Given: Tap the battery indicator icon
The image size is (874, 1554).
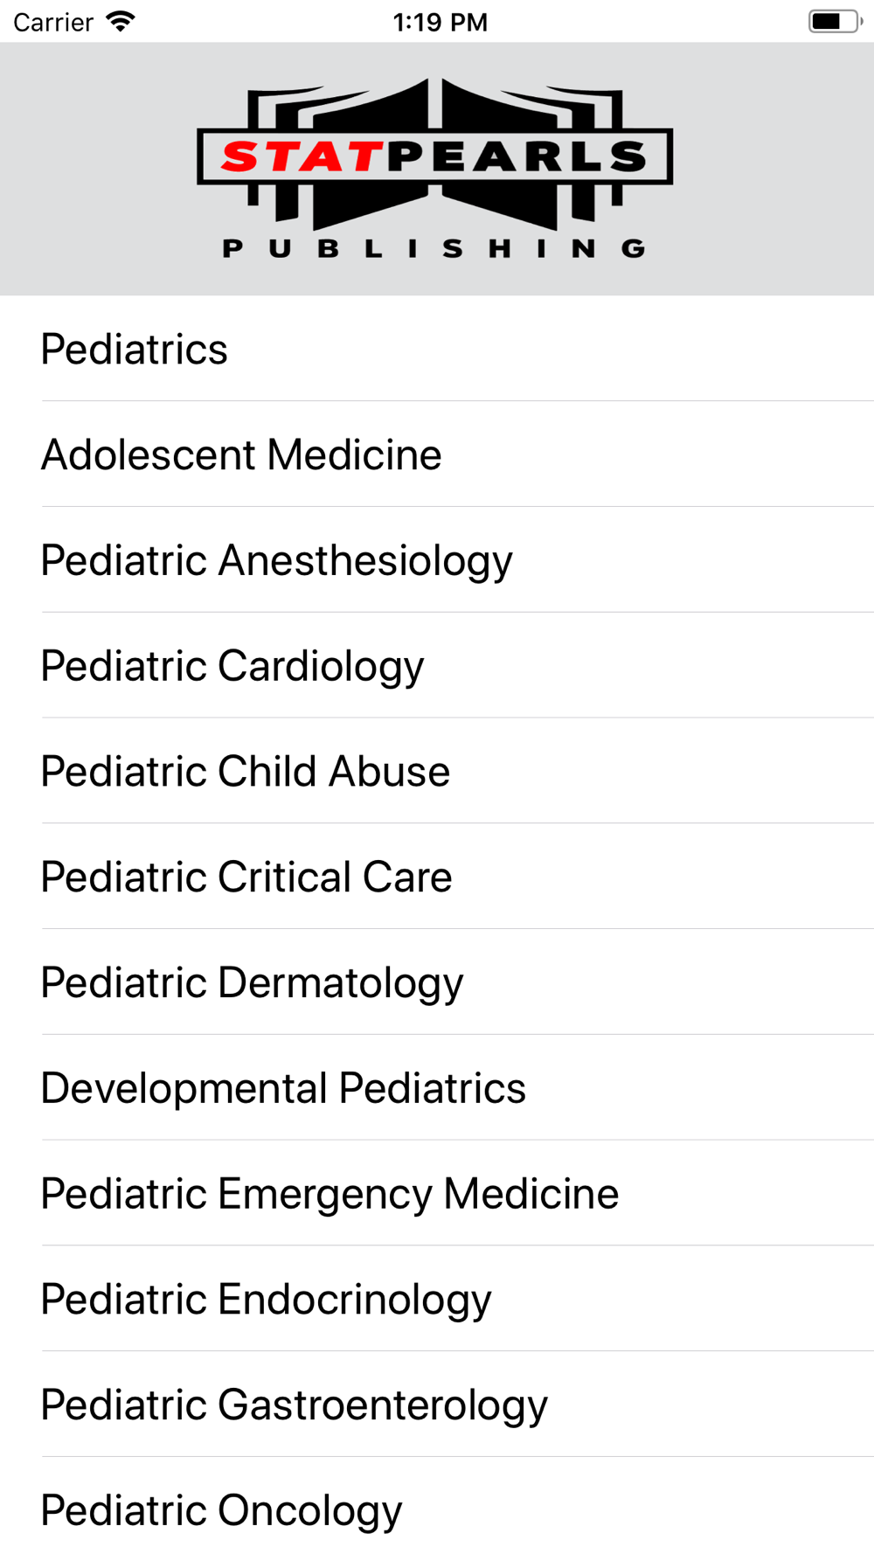Looking at the screenshot, I should [834, 21].
